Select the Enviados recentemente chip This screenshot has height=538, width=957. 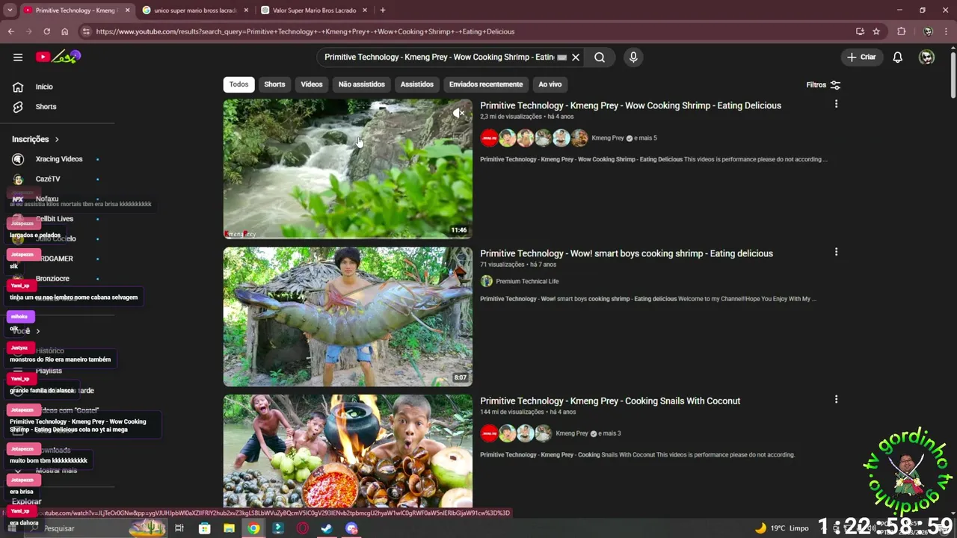[486, 84]
